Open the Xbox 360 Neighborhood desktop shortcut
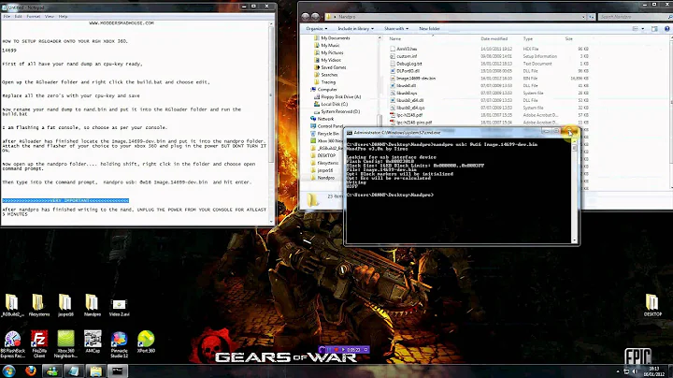This screenshot has width=673, height=378. tap(65, 344)
